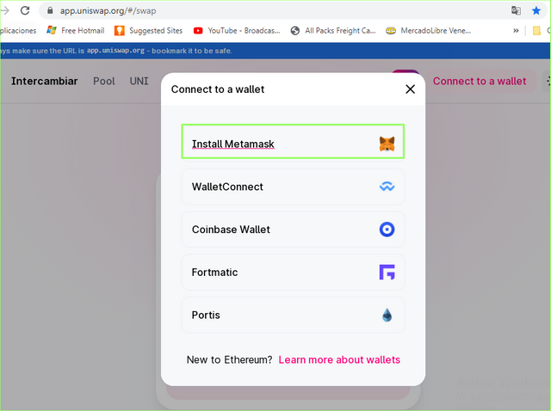Click the 'New to Ethereum?' text
Image resolution: width=551 pixels, height=411 pixels.
click(230, 359)
